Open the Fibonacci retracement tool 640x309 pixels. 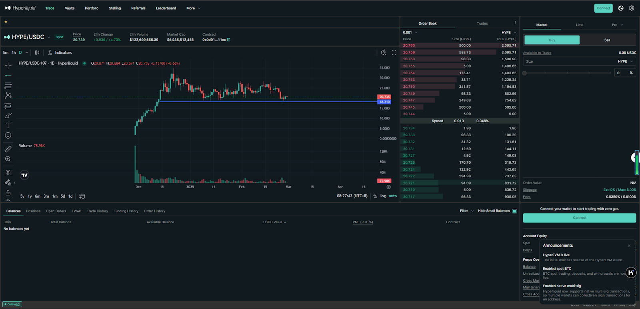point(8,85)
